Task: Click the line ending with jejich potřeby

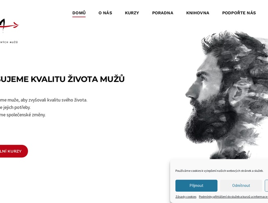Action: (x=15, y=108)
